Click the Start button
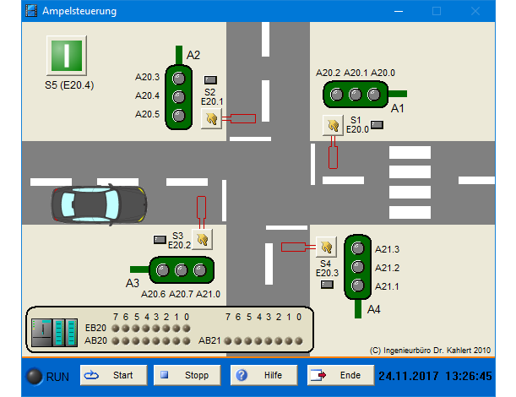Image resolution: width=516 pixels, height=397 pixels. (113, 375)
